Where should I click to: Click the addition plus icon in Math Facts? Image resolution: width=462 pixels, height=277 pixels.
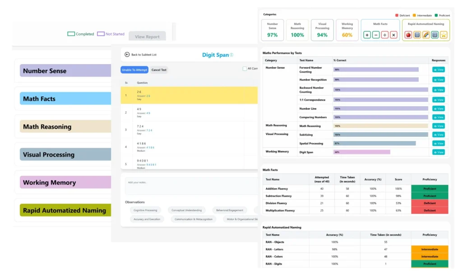point(367,35)
